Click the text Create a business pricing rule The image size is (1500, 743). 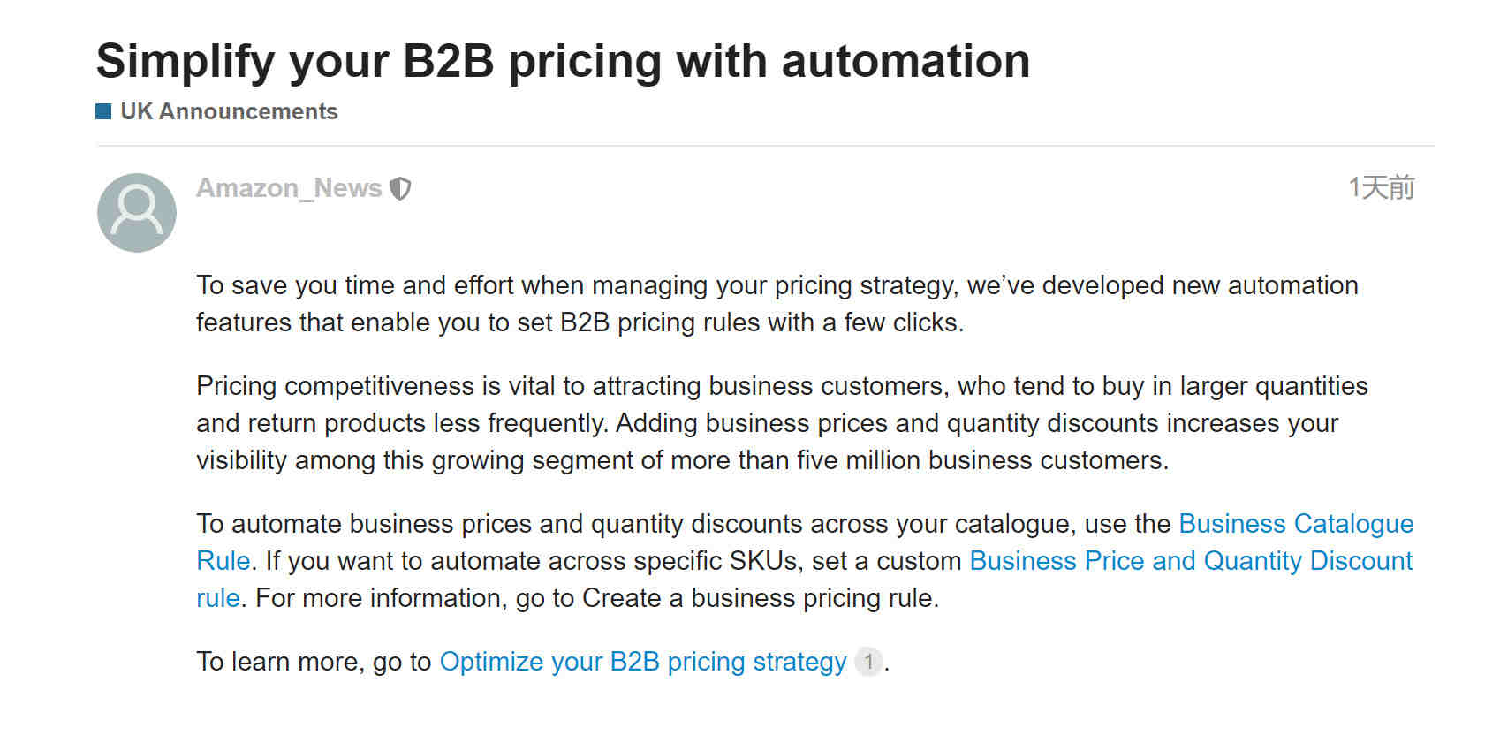click(x=758, y=598)
